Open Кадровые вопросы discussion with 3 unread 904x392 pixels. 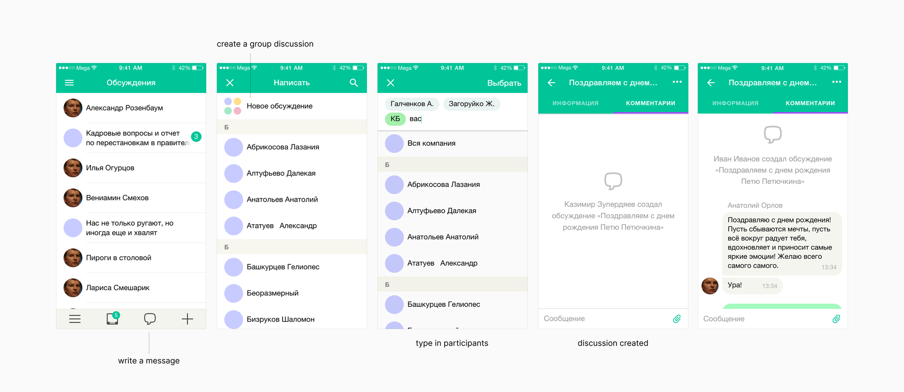coord(133,138)
